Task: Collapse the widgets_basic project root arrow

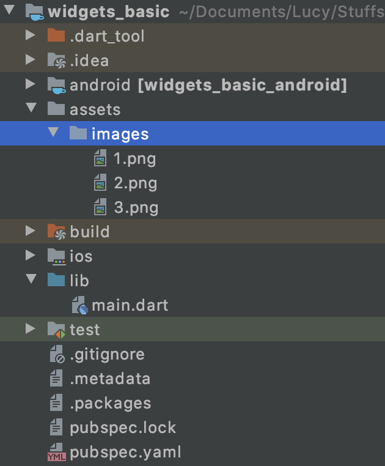Action: click(10, 12)
